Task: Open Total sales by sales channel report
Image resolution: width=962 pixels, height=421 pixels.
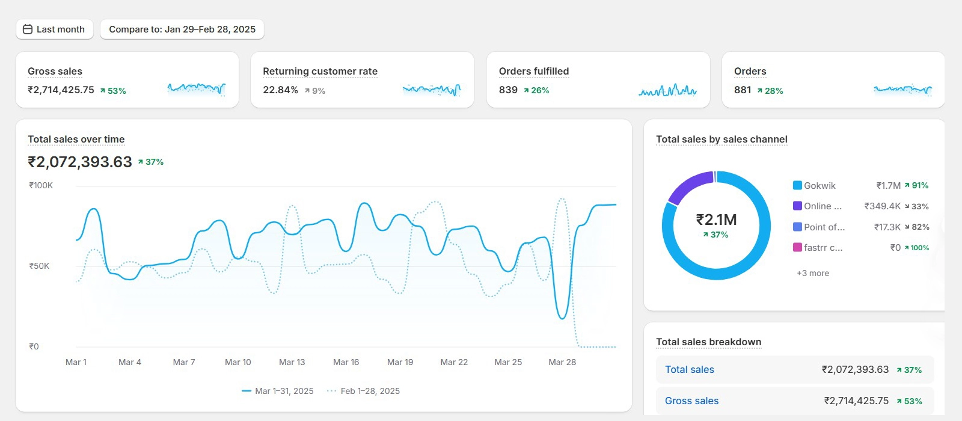Action: [721, 140]
